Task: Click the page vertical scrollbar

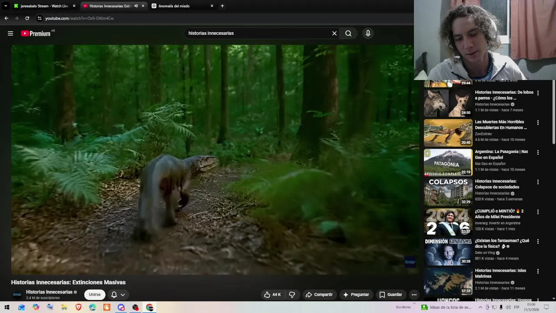Action: (x=553, y=113)
